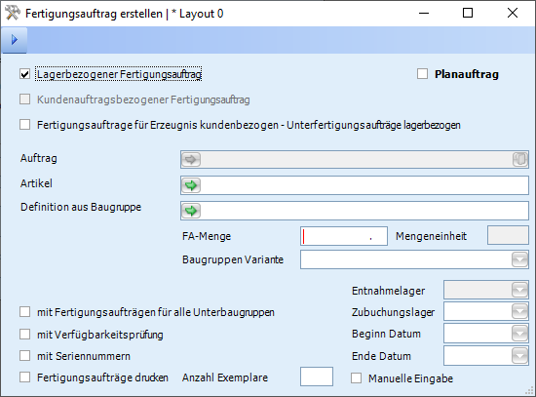Viewport: 536px width, 397px height.
Task: Click the hammer app icon in title bar
Action: [x=13, y=14]
